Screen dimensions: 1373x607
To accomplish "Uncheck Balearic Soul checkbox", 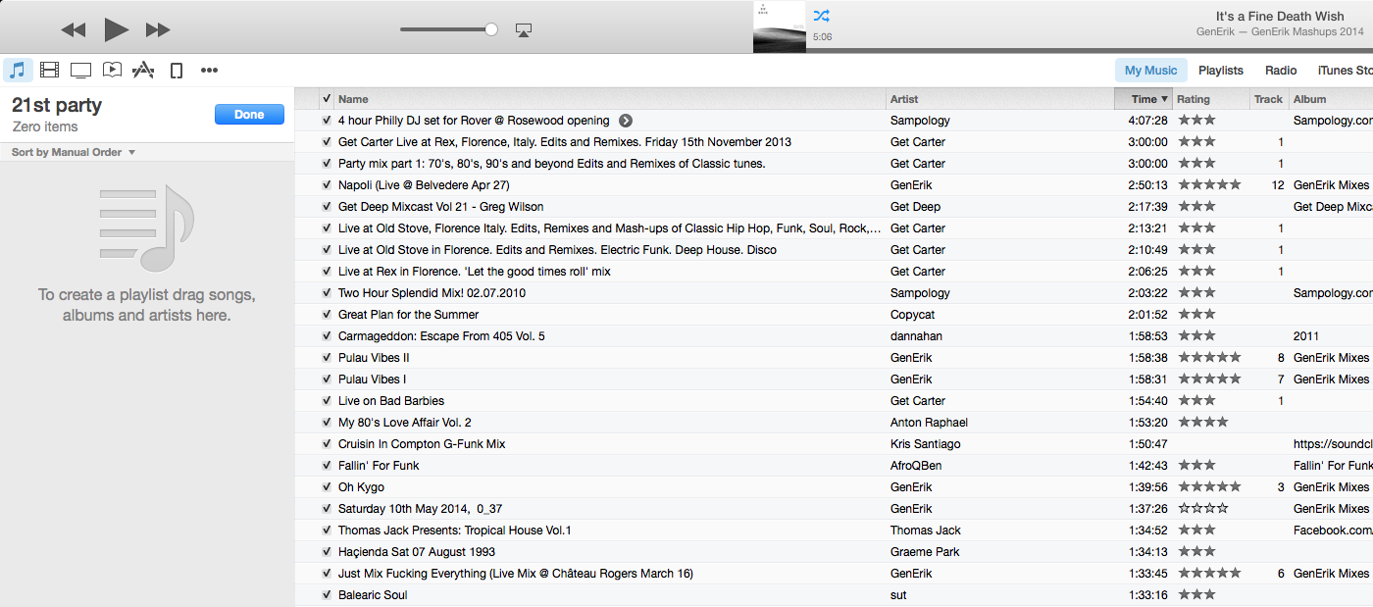I will pos(326,595).
